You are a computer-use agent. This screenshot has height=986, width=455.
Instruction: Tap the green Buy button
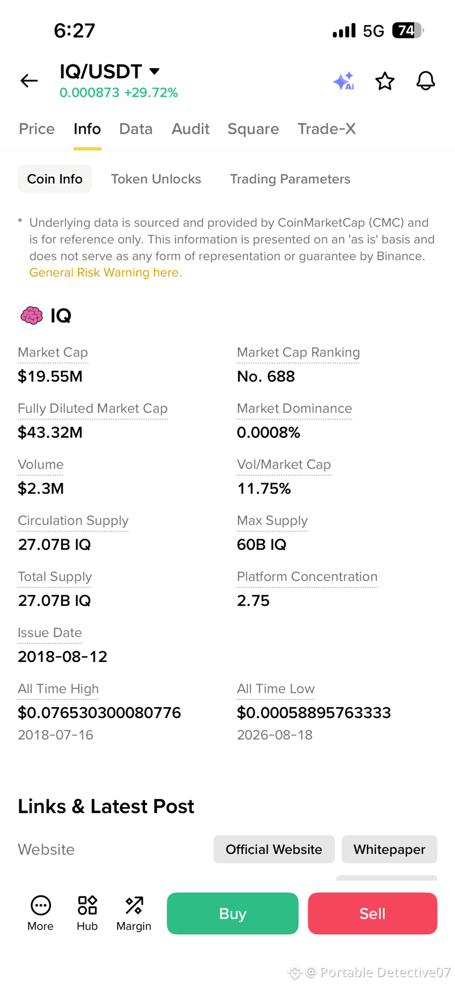tap(232, 913)
